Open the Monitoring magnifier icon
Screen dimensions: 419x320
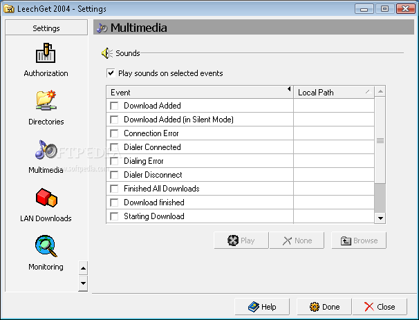click(46, 246)
